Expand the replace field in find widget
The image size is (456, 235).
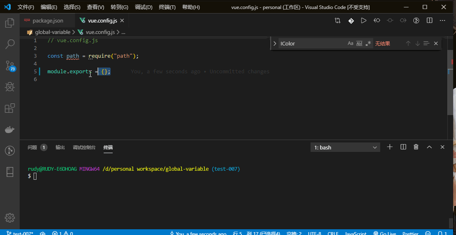pos(275,43)
